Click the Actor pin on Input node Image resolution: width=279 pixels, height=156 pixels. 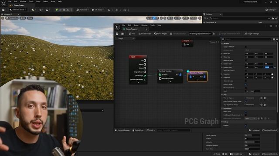pos(145,68)
